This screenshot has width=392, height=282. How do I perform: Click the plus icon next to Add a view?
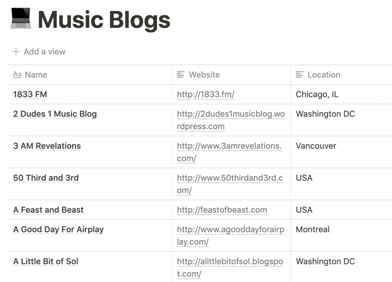tap(16, 51)
